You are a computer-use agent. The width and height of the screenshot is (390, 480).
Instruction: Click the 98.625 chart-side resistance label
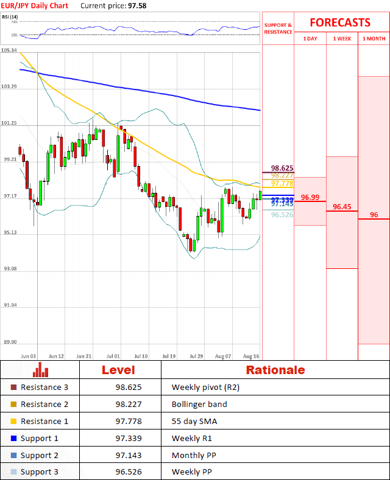pyautogui.click(x=282, y=168)
